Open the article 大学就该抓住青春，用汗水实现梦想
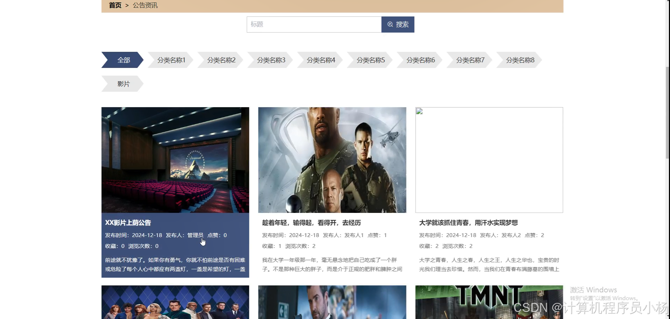The width and height of the screenshot is (670, 319). (x=468, y=223)
